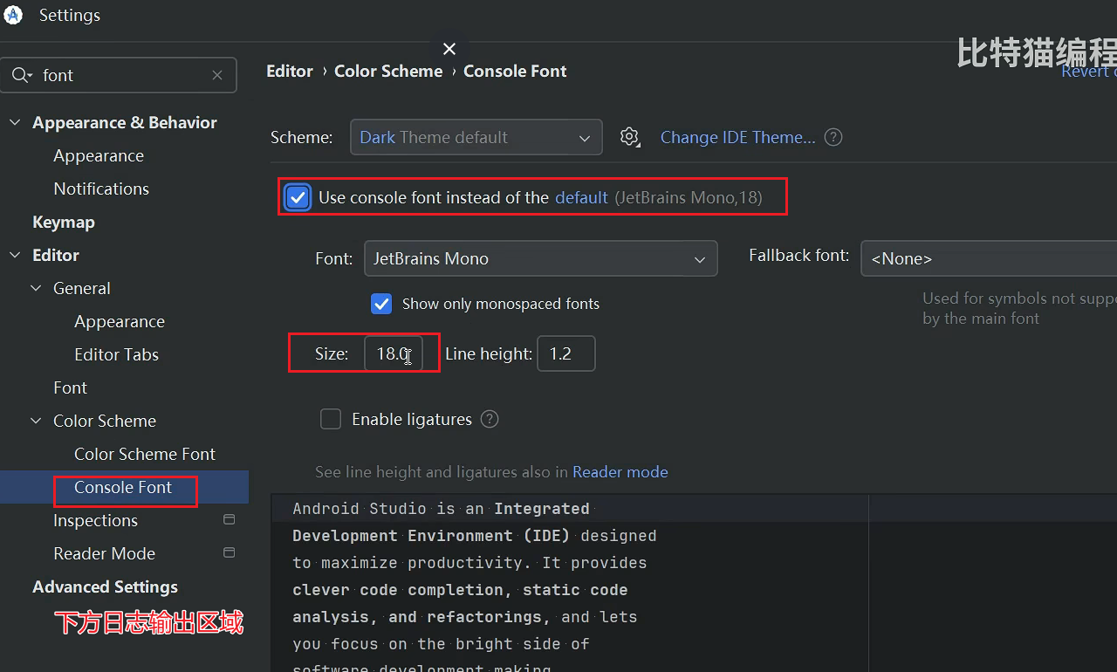Select Console Font item

coord(123,487)
